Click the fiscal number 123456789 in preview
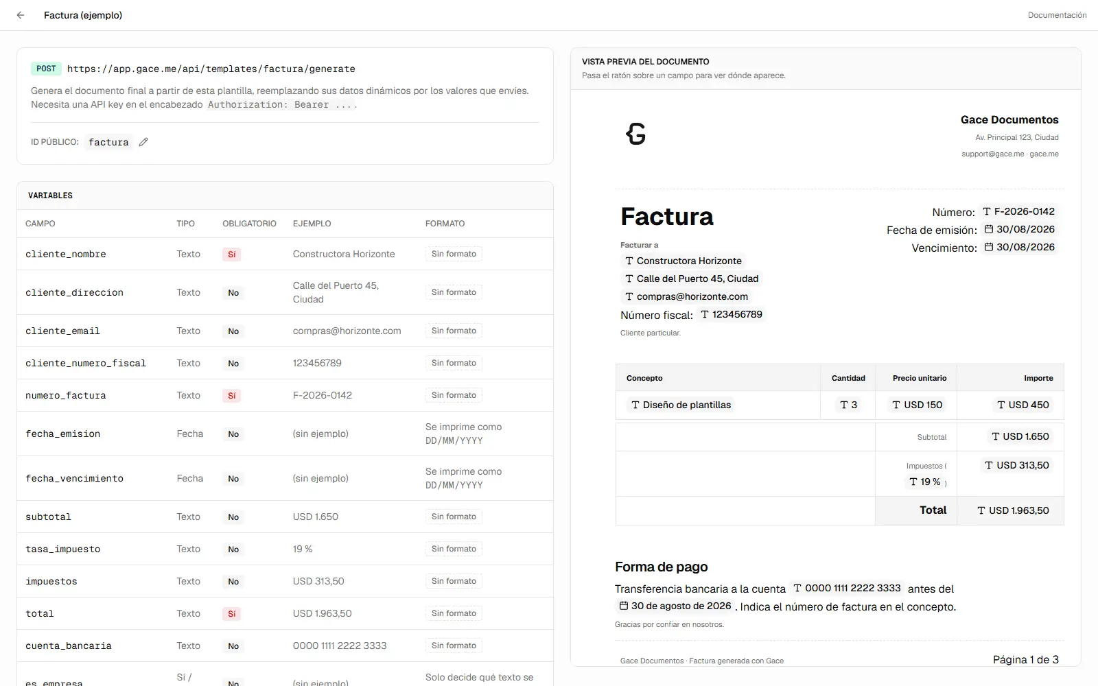Screen dimensions: 1098x686 [x=732, y=314]
